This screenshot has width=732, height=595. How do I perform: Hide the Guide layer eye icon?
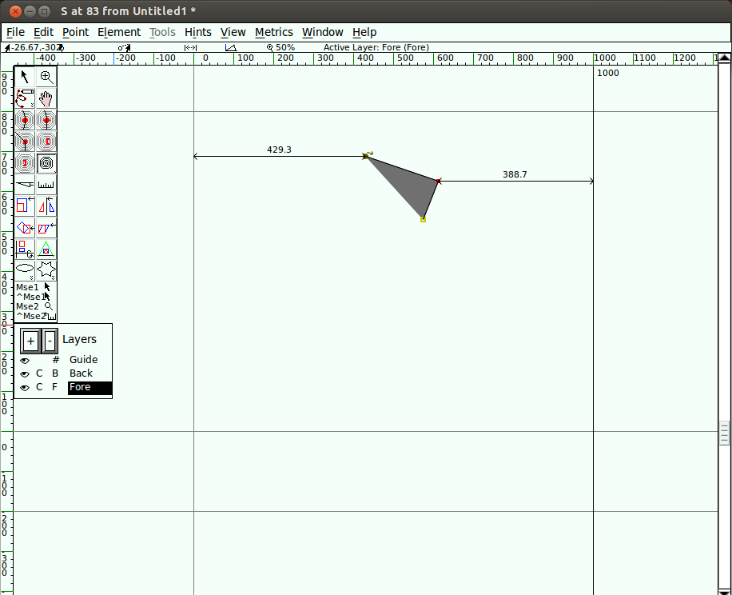point(25,361)
